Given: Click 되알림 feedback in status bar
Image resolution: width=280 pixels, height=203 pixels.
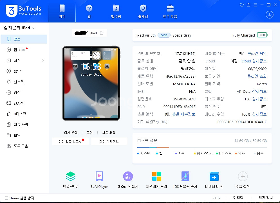Looking at the screenshot, I should (238, 198).
